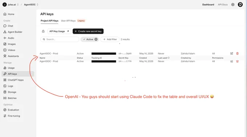Viewport: 247px width, 137px height.
Task: Click the Name column header
Action: 42,58
